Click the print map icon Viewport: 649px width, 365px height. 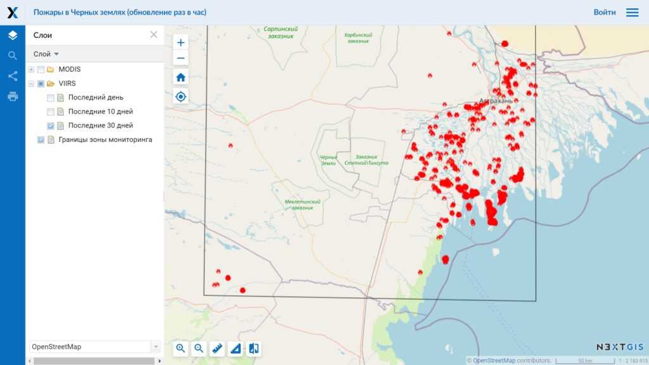pyautogui.click(x=13, y=96)
